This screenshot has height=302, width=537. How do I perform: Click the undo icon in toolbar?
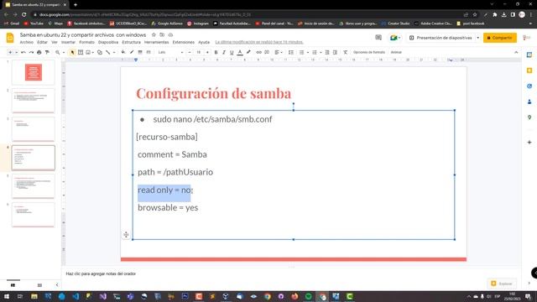click(x=23, y=52)
